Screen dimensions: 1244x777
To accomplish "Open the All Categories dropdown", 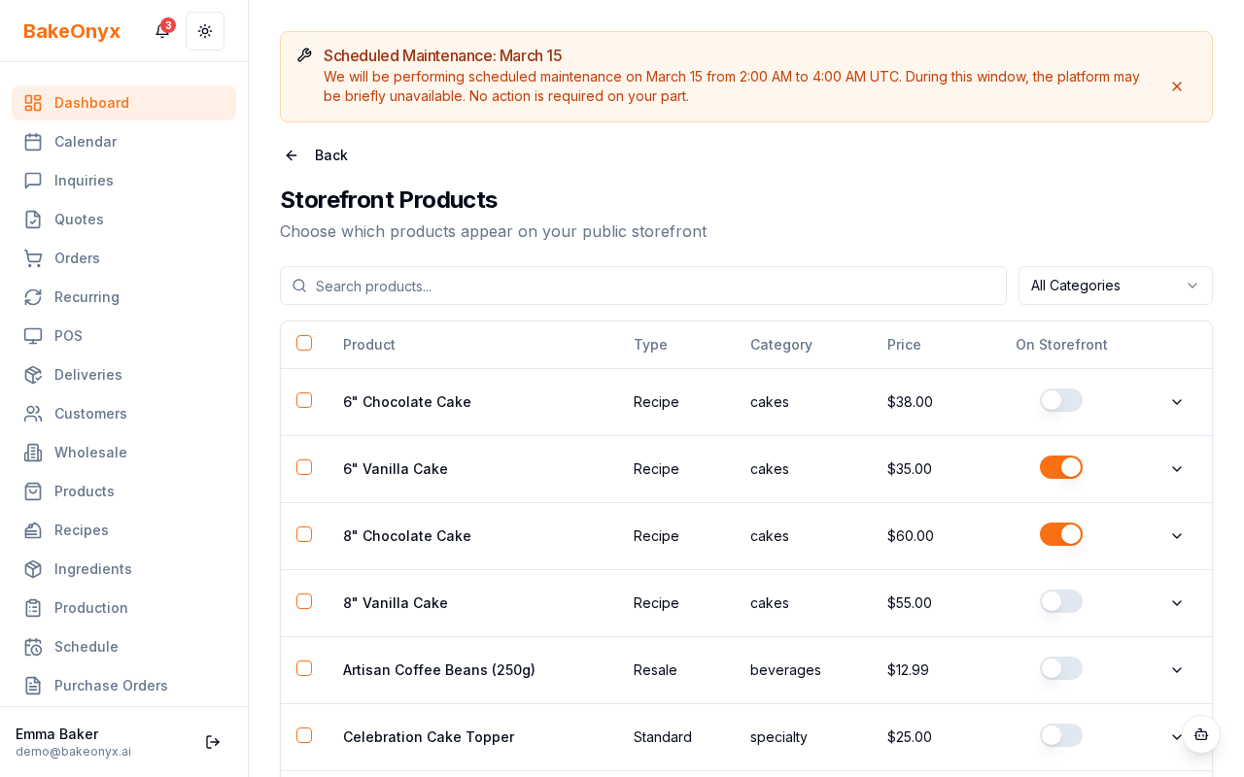I will (x=1115, y=286).
